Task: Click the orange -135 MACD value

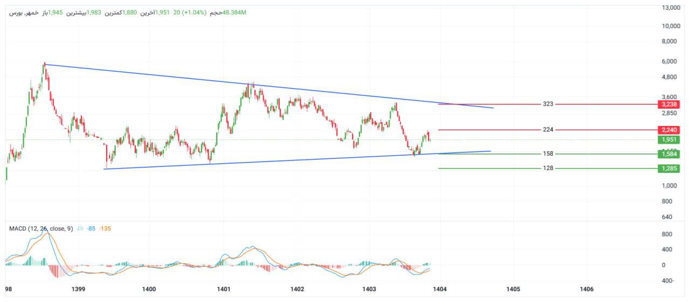Action: point(105,229)
